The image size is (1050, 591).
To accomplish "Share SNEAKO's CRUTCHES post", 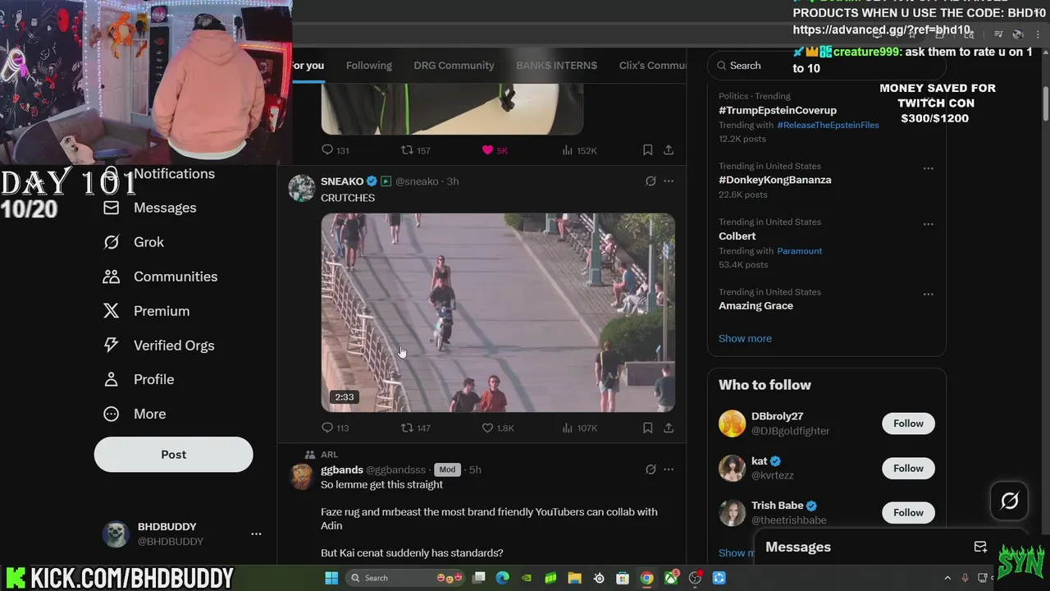I will 669,428.
